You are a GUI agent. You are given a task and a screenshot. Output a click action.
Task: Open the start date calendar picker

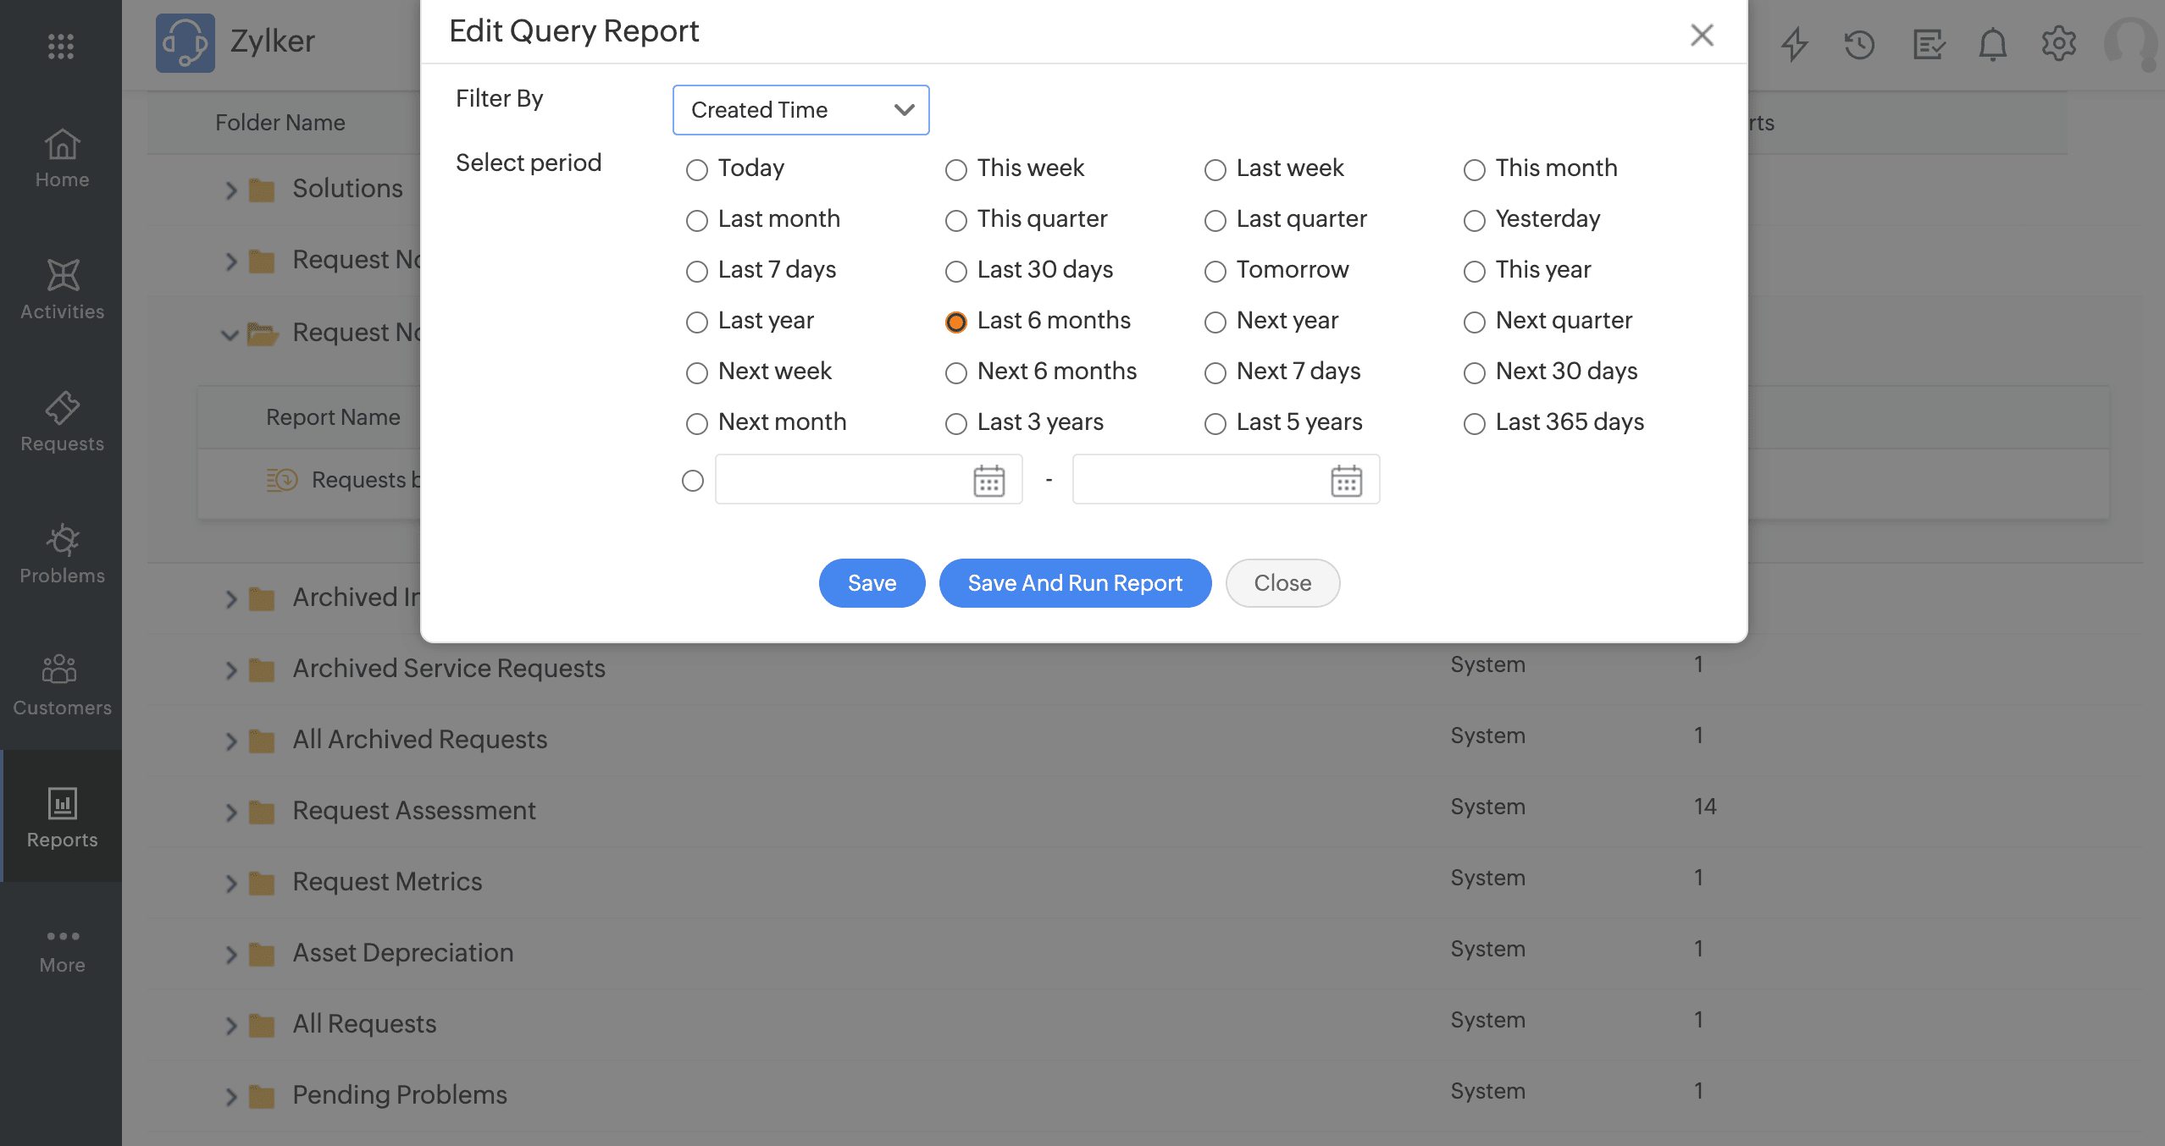(x=988, y=481)
